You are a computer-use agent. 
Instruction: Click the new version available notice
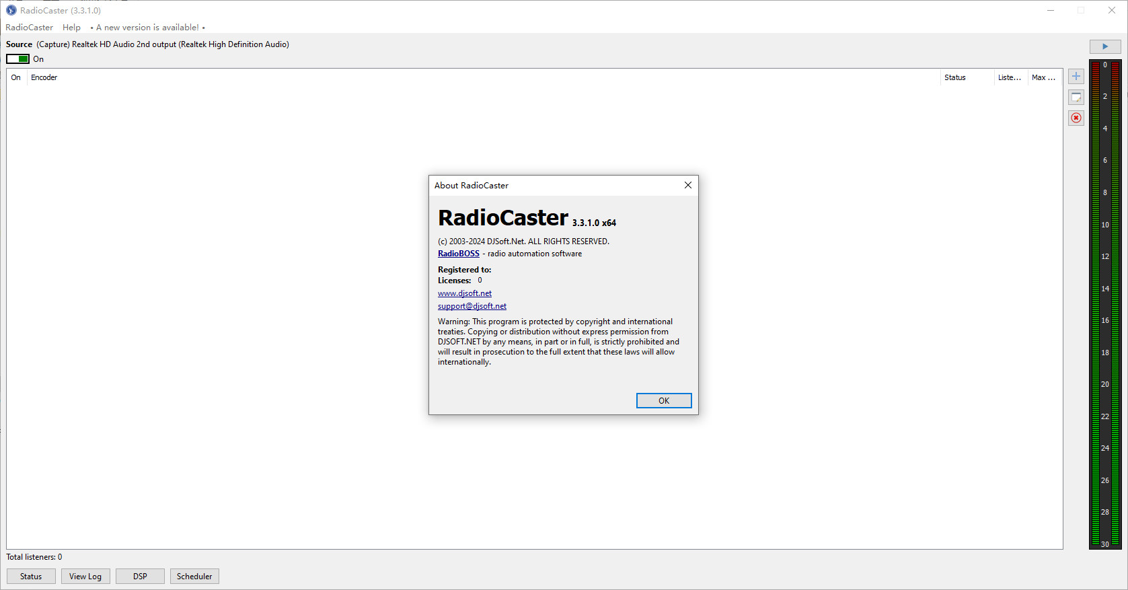coord(147,28)
